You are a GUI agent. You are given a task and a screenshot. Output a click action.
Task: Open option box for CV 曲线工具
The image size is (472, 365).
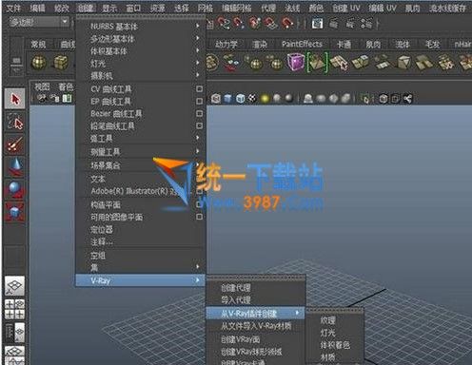click(199, 89)
